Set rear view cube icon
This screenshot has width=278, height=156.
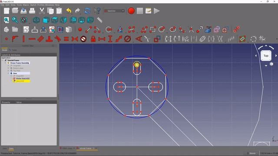click(x=73, y=20)
